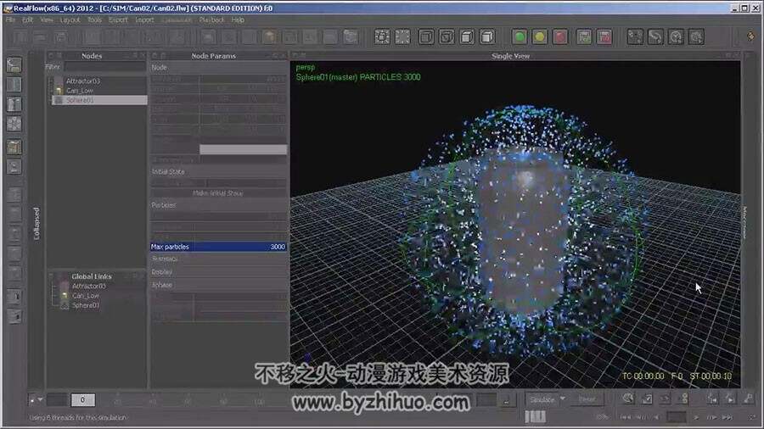Click the first dark relationship editor icon
The image size is (764, 429).
point(635,37)
